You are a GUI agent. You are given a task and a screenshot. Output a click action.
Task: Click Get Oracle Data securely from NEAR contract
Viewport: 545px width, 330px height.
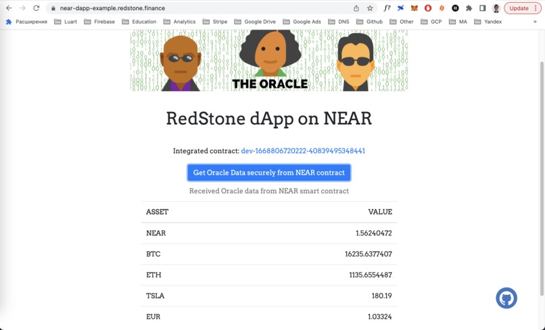269,173
